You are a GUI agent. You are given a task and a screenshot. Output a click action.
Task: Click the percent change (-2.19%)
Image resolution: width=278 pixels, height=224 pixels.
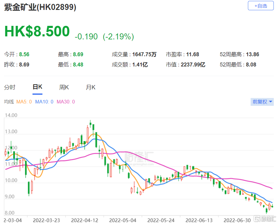(118, 37)
